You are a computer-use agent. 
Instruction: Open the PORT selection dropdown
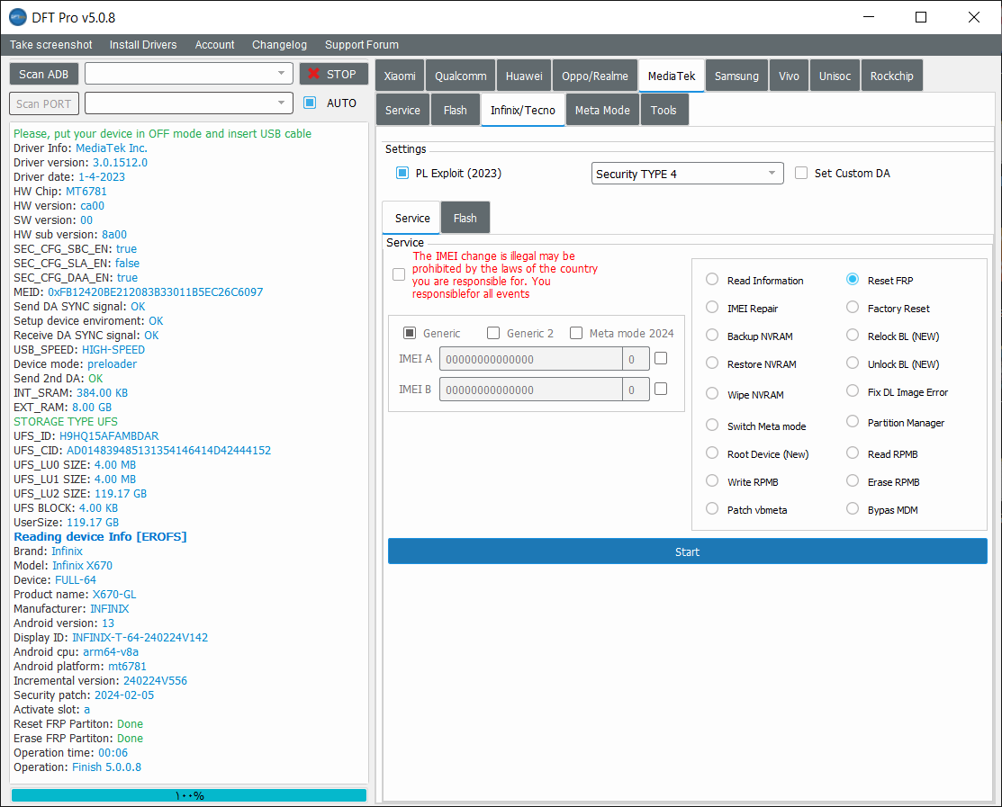coord(189,103)
